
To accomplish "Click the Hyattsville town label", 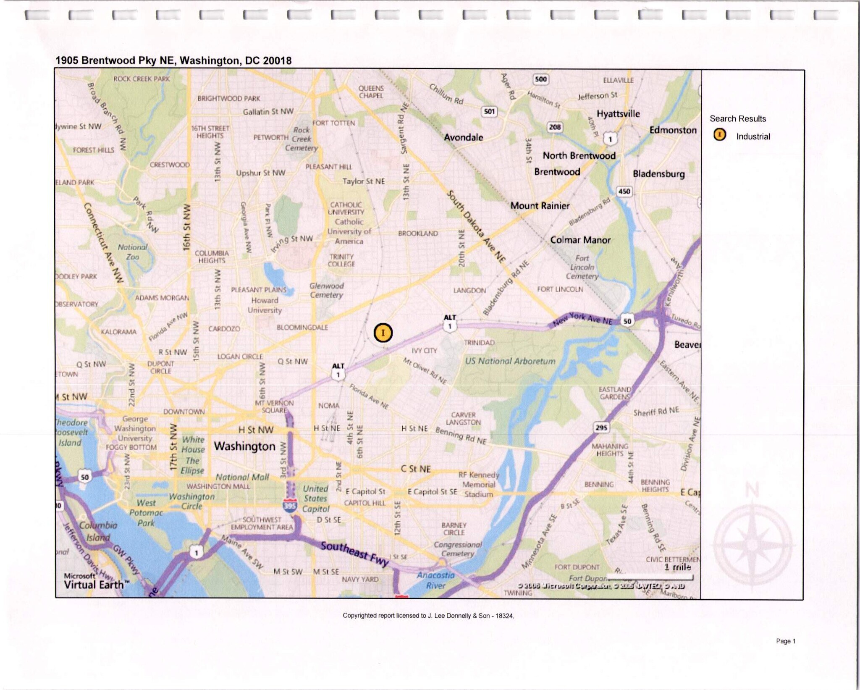I will click(618, 114).
